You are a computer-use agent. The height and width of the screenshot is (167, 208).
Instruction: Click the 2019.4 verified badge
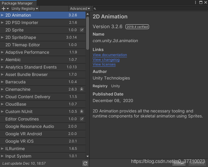[137, 27]
